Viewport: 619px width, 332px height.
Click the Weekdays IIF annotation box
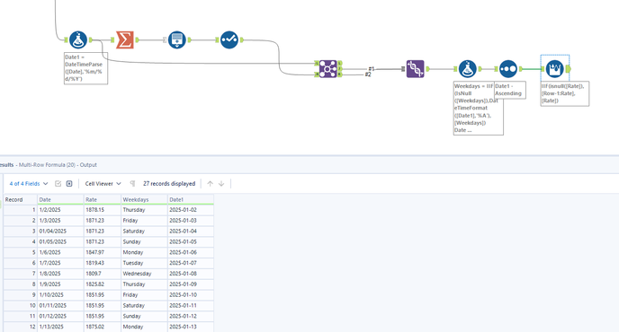(478, 108)
